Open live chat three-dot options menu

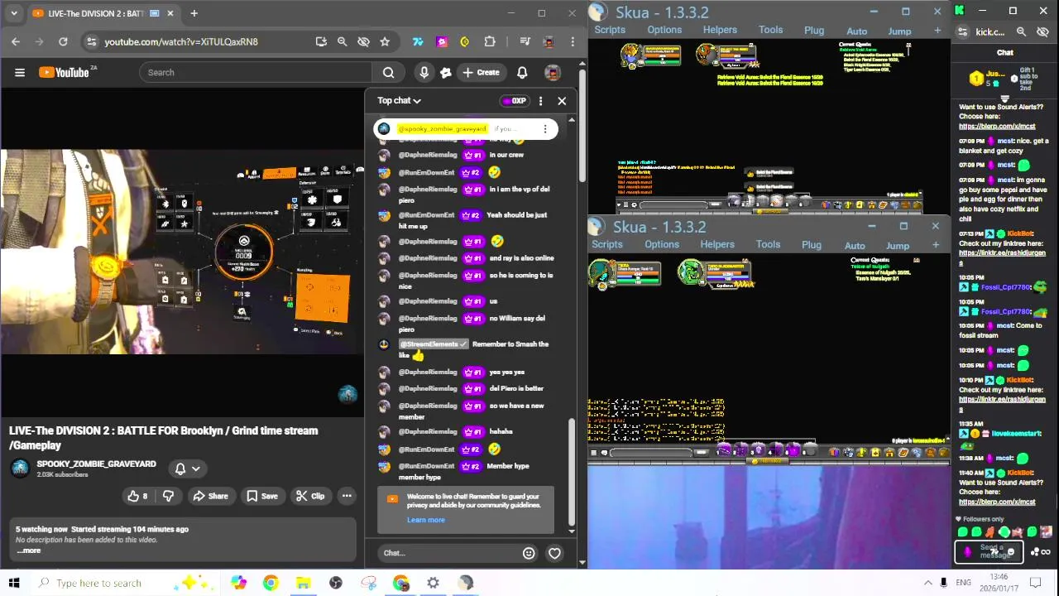tap(540, 101)
